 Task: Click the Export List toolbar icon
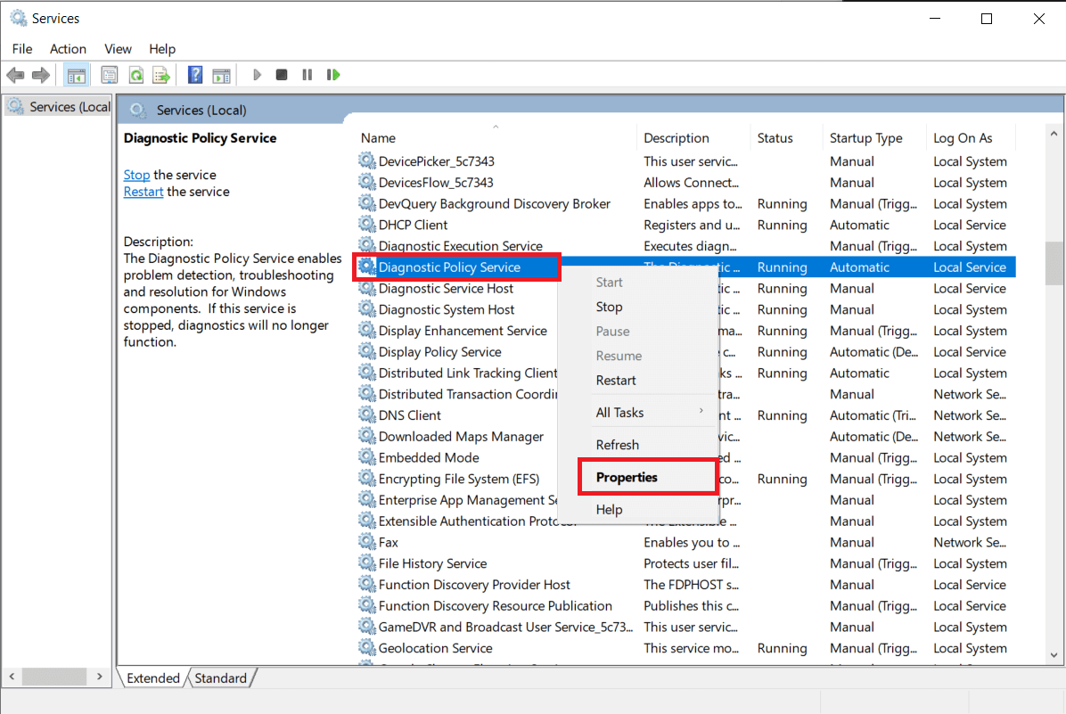tap(160, 75)
